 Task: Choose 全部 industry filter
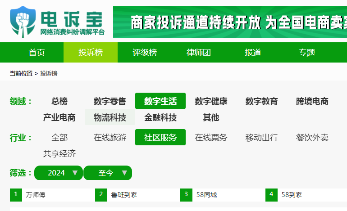(x=59, y=137)
